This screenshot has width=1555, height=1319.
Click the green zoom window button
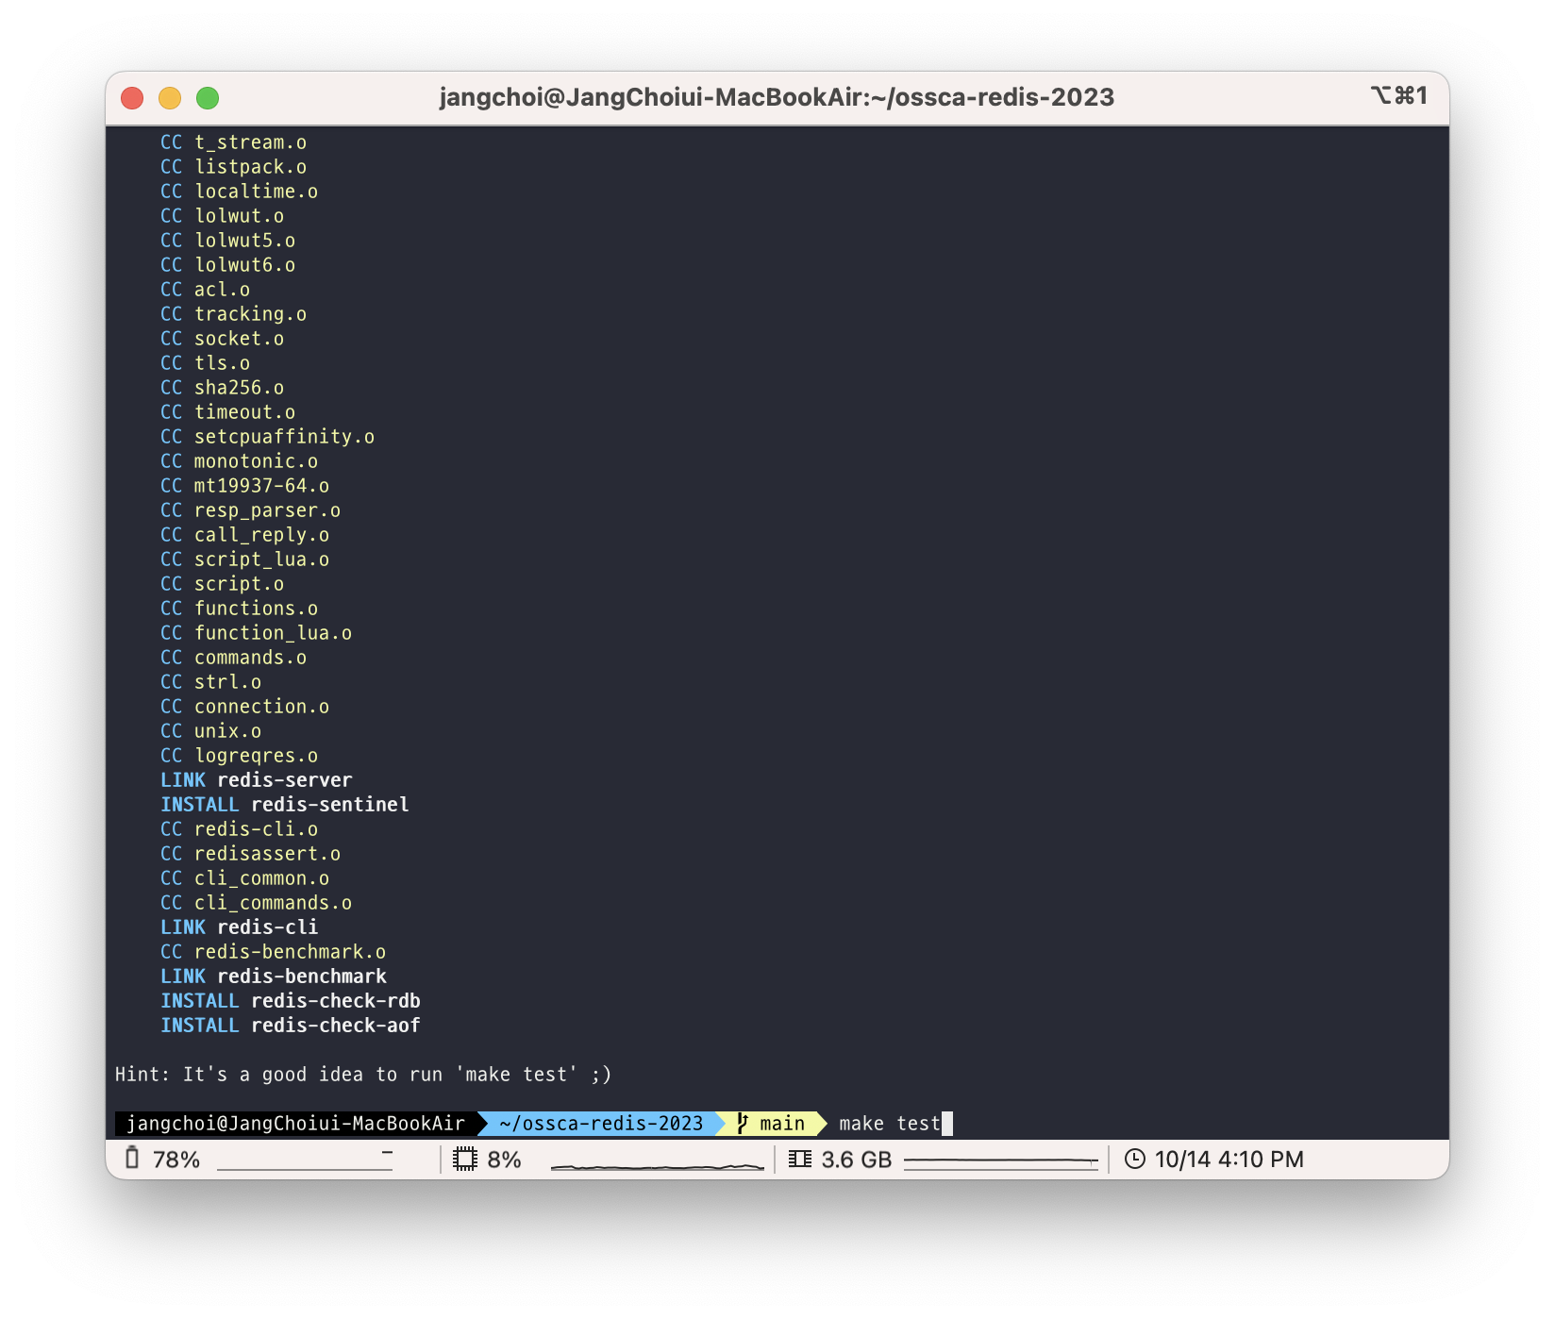coord(208,98)
